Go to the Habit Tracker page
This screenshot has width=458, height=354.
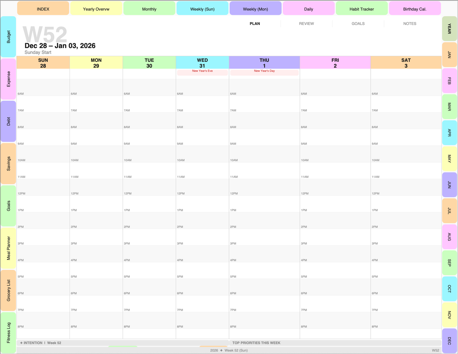pyautogui.click(x=361, y=9)
